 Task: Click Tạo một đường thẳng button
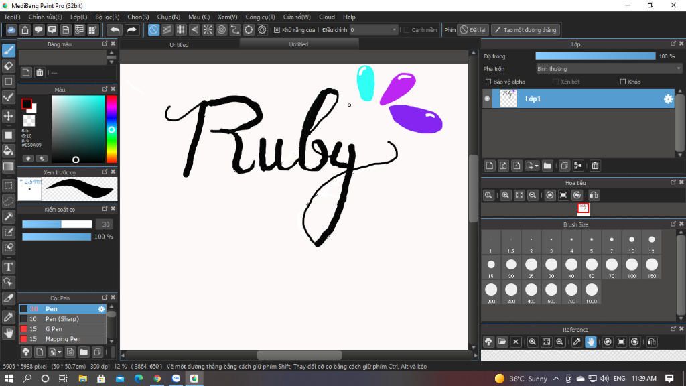tap(525, 29)
